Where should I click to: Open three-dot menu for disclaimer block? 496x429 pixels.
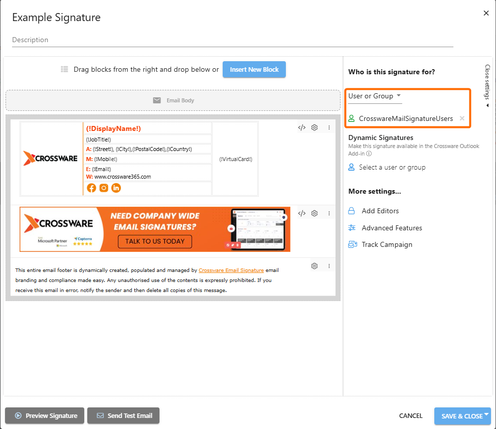(x=329, y=266)
